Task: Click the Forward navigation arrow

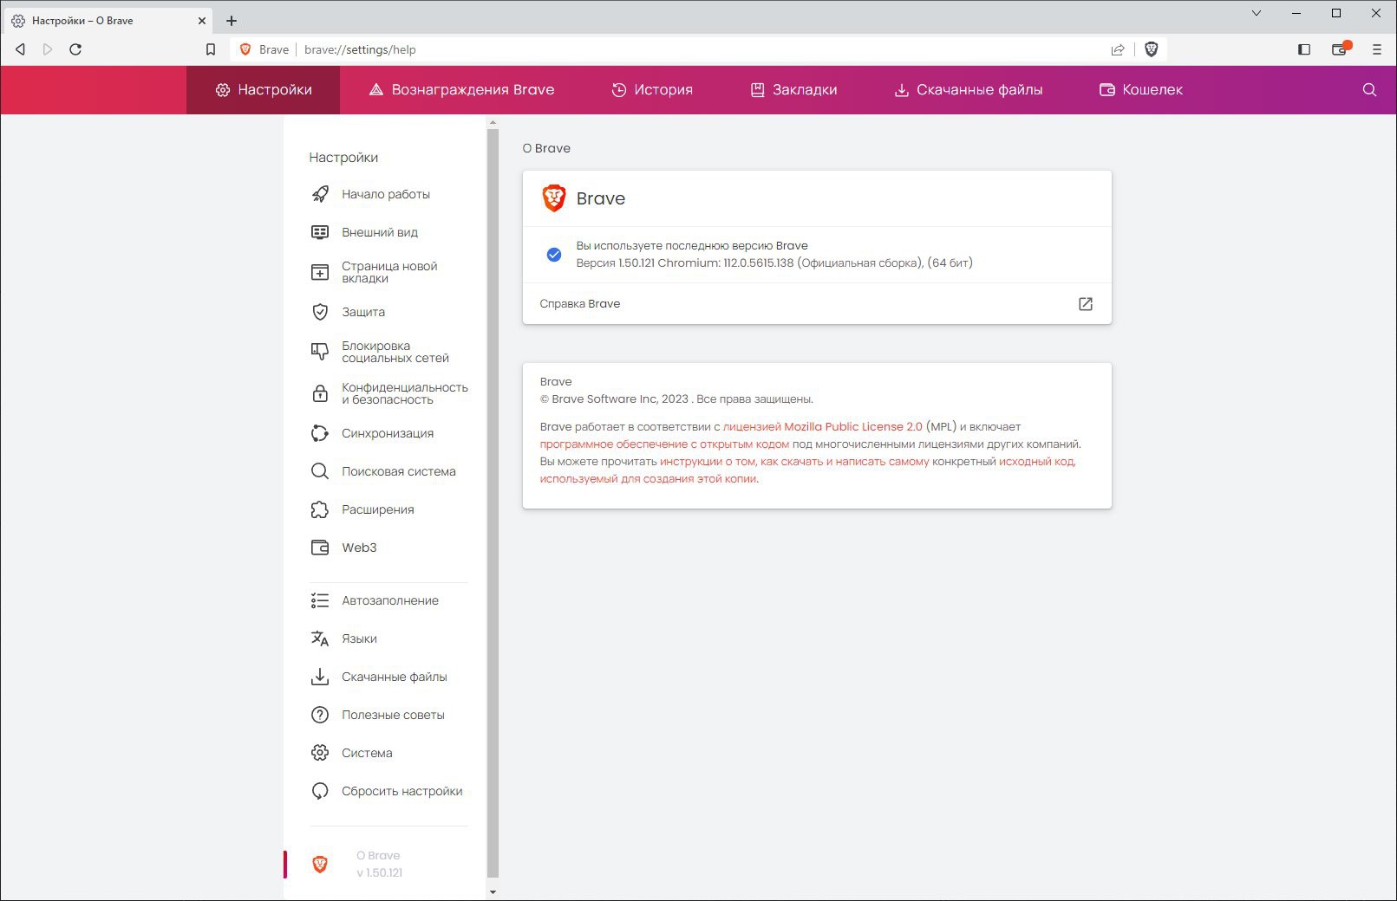Action: (48, 49)
